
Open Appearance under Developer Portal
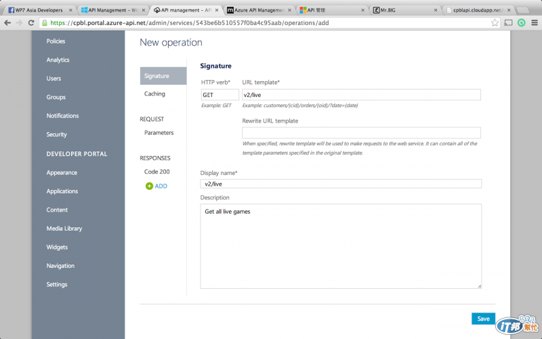point(62,173)
